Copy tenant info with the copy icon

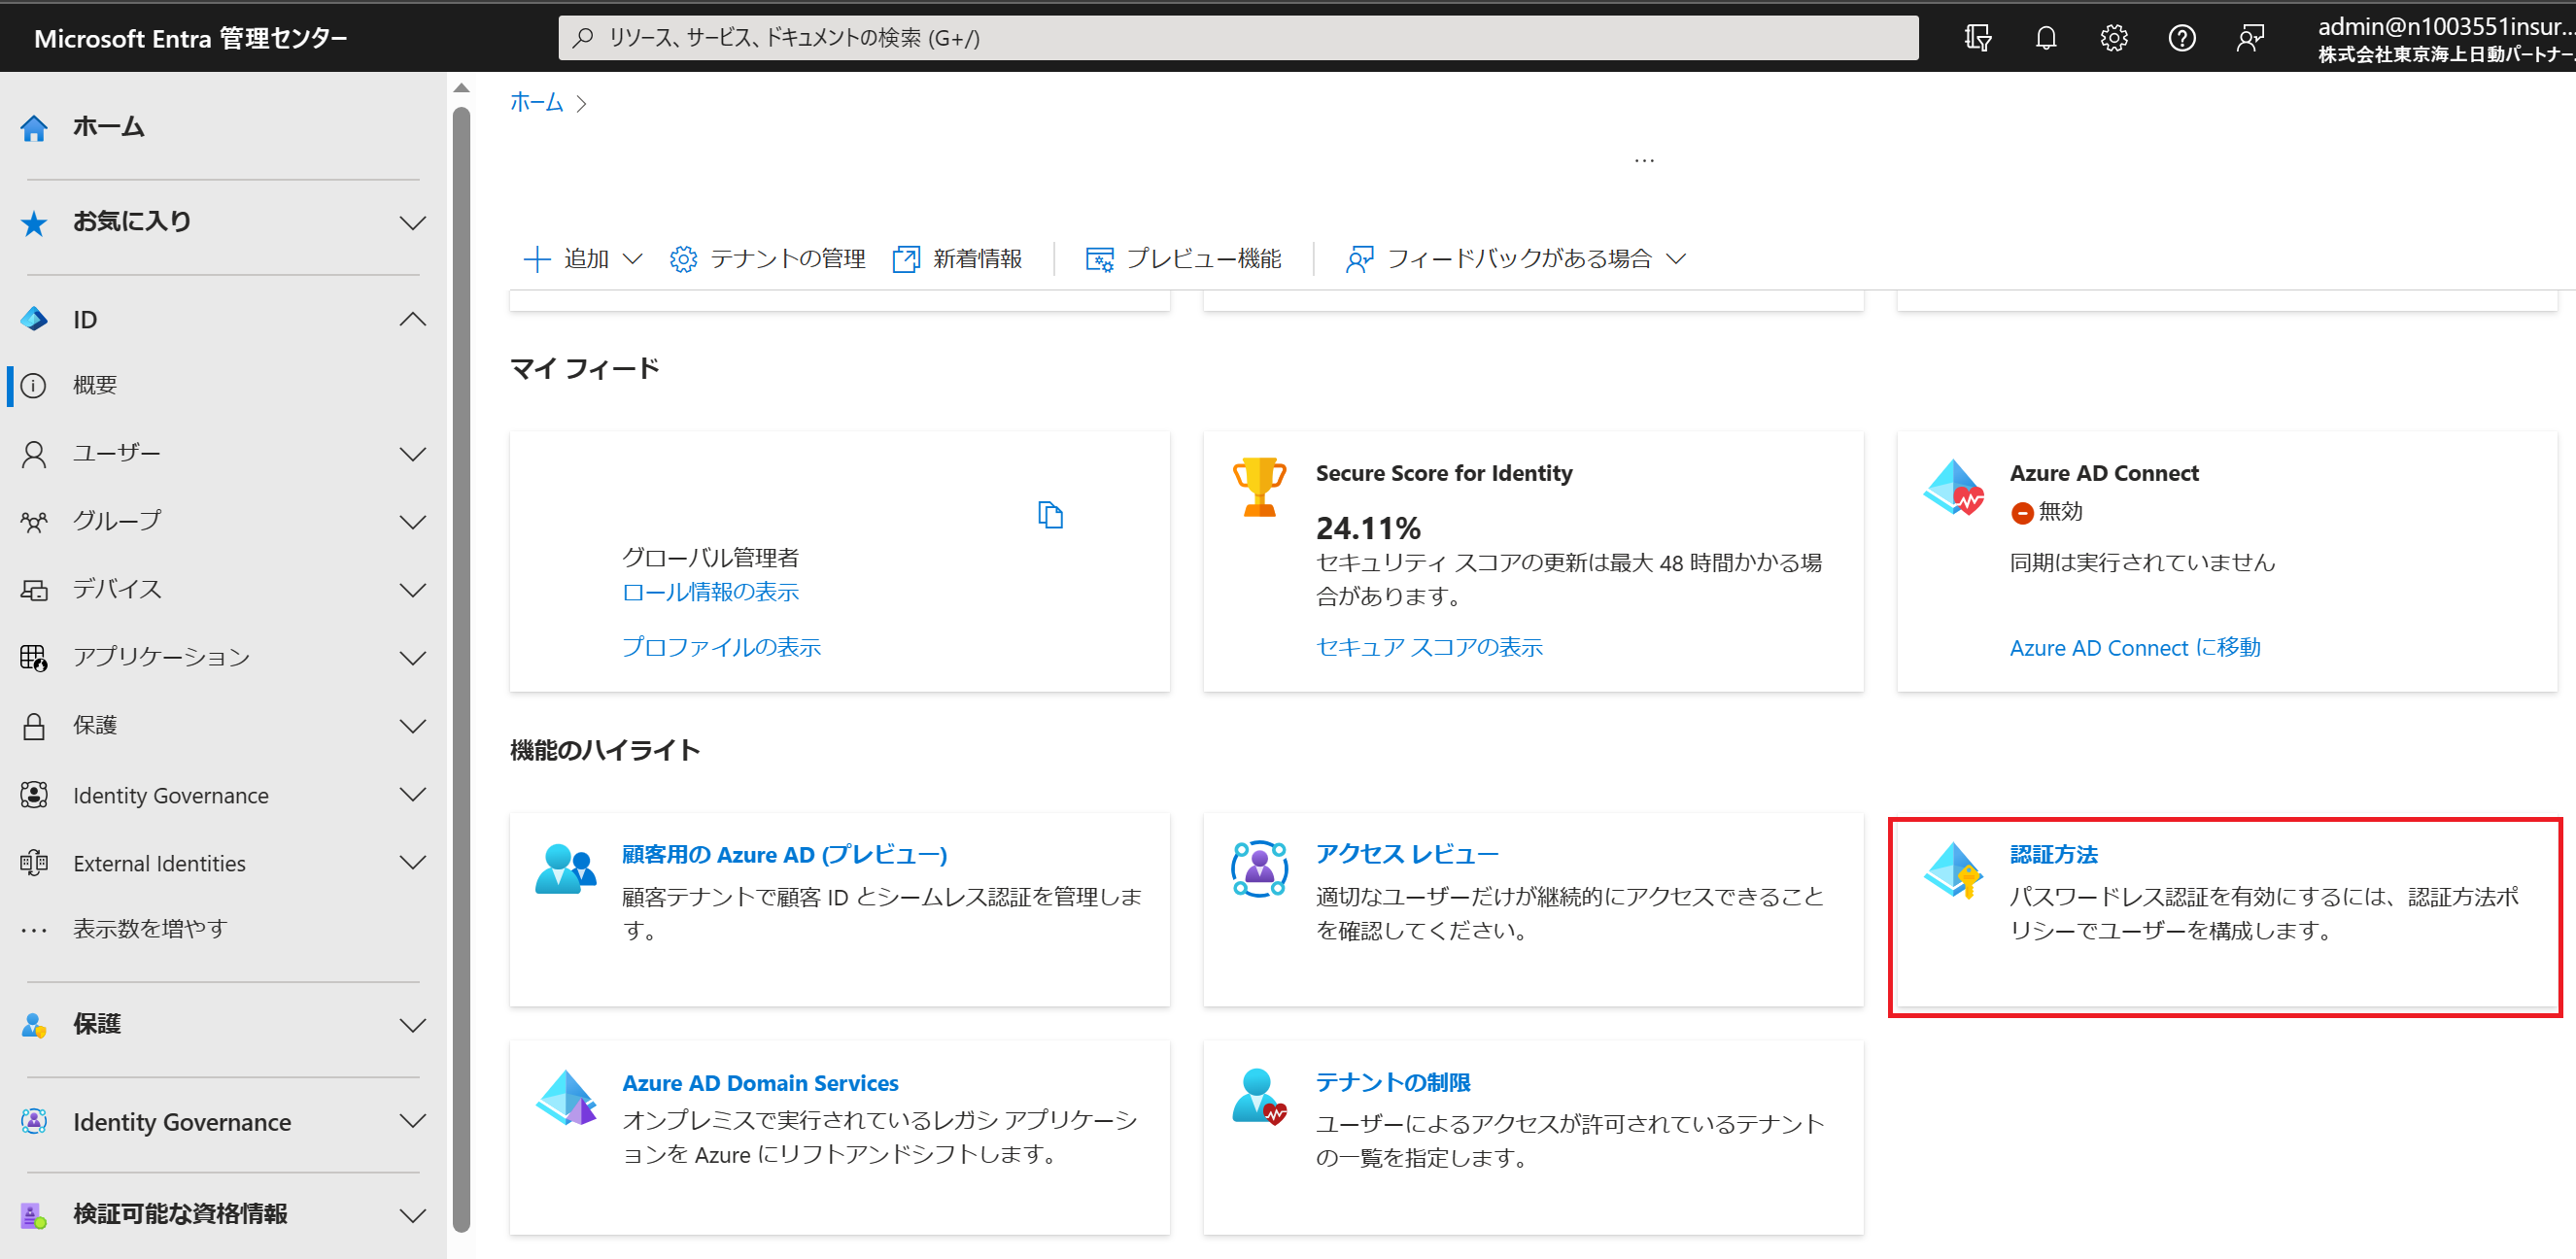tap(1050, 514)
